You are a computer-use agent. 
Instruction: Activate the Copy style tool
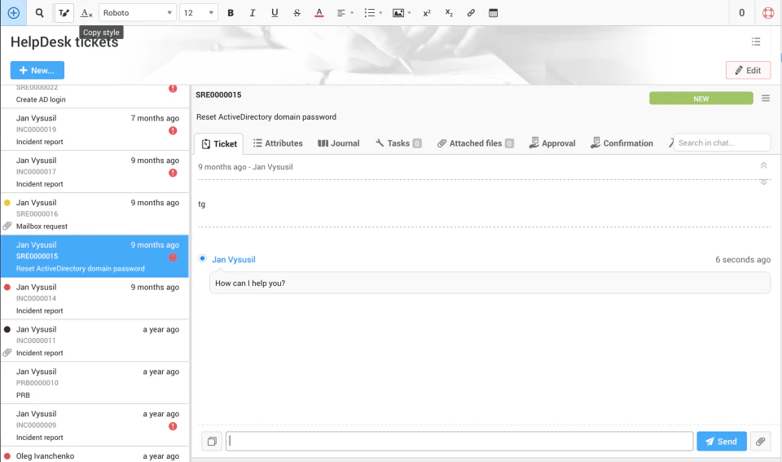pos(64,13)
